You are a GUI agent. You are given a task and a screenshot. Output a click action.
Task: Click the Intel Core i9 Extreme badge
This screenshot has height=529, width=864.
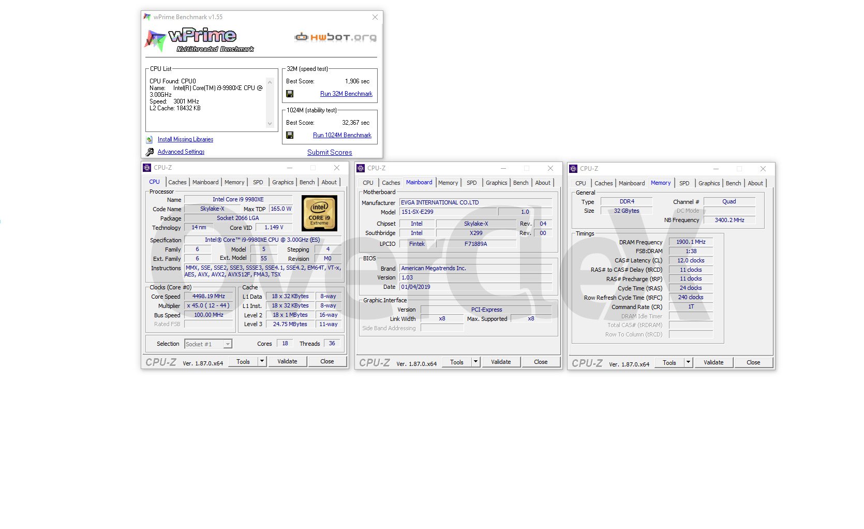point(319,213)
